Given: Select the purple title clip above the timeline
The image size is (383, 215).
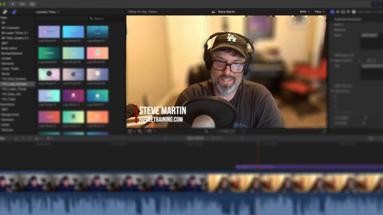Looking at the screenshot, I should [x=309, y=167].
